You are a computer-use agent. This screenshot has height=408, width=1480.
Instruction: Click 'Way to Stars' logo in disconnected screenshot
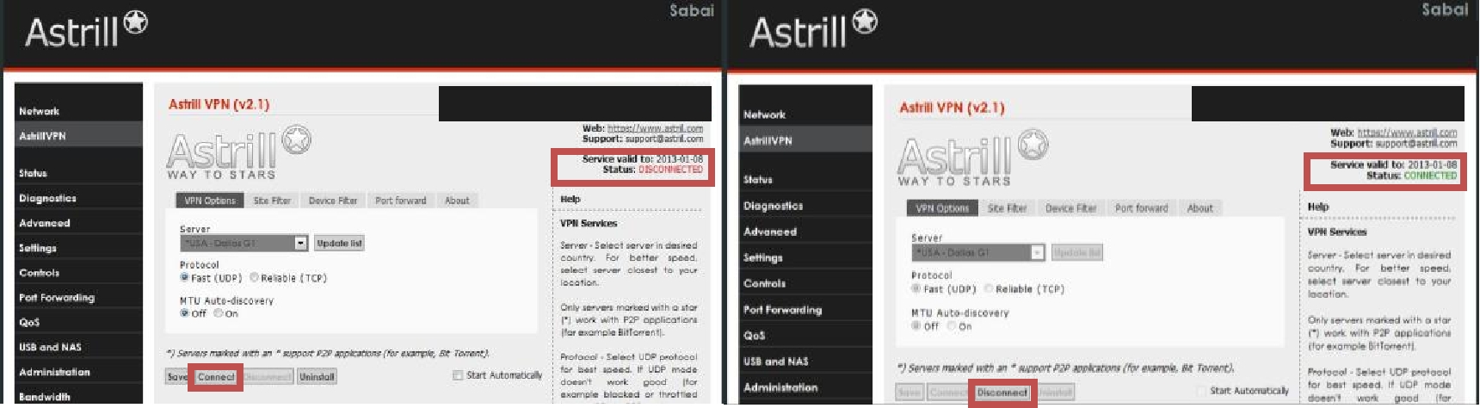(238, 154)
